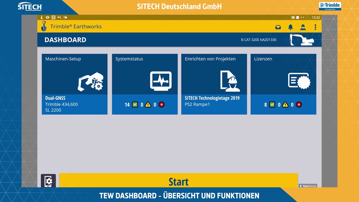The width and height of the screenshot is (359, 202).
Task: Click the do-not-disturb icon in status bar
Action: click(x=298, y=17)
